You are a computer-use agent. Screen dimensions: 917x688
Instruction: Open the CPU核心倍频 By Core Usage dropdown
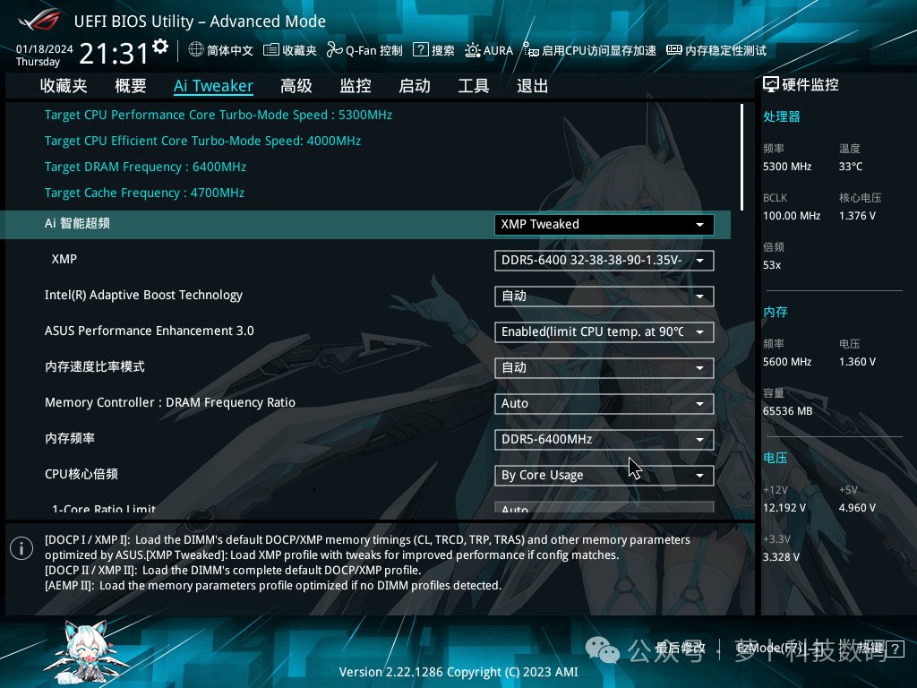tap(604, 475)
